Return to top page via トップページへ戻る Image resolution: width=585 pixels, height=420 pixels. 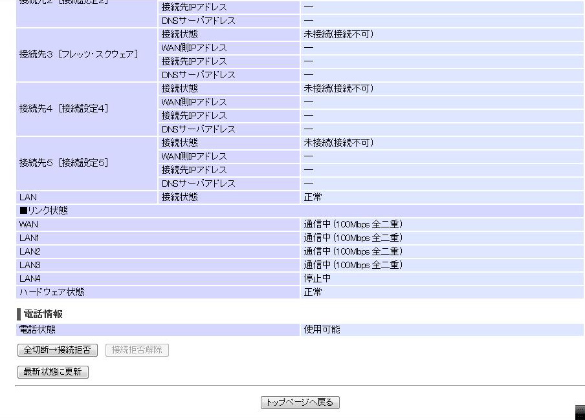300,402
